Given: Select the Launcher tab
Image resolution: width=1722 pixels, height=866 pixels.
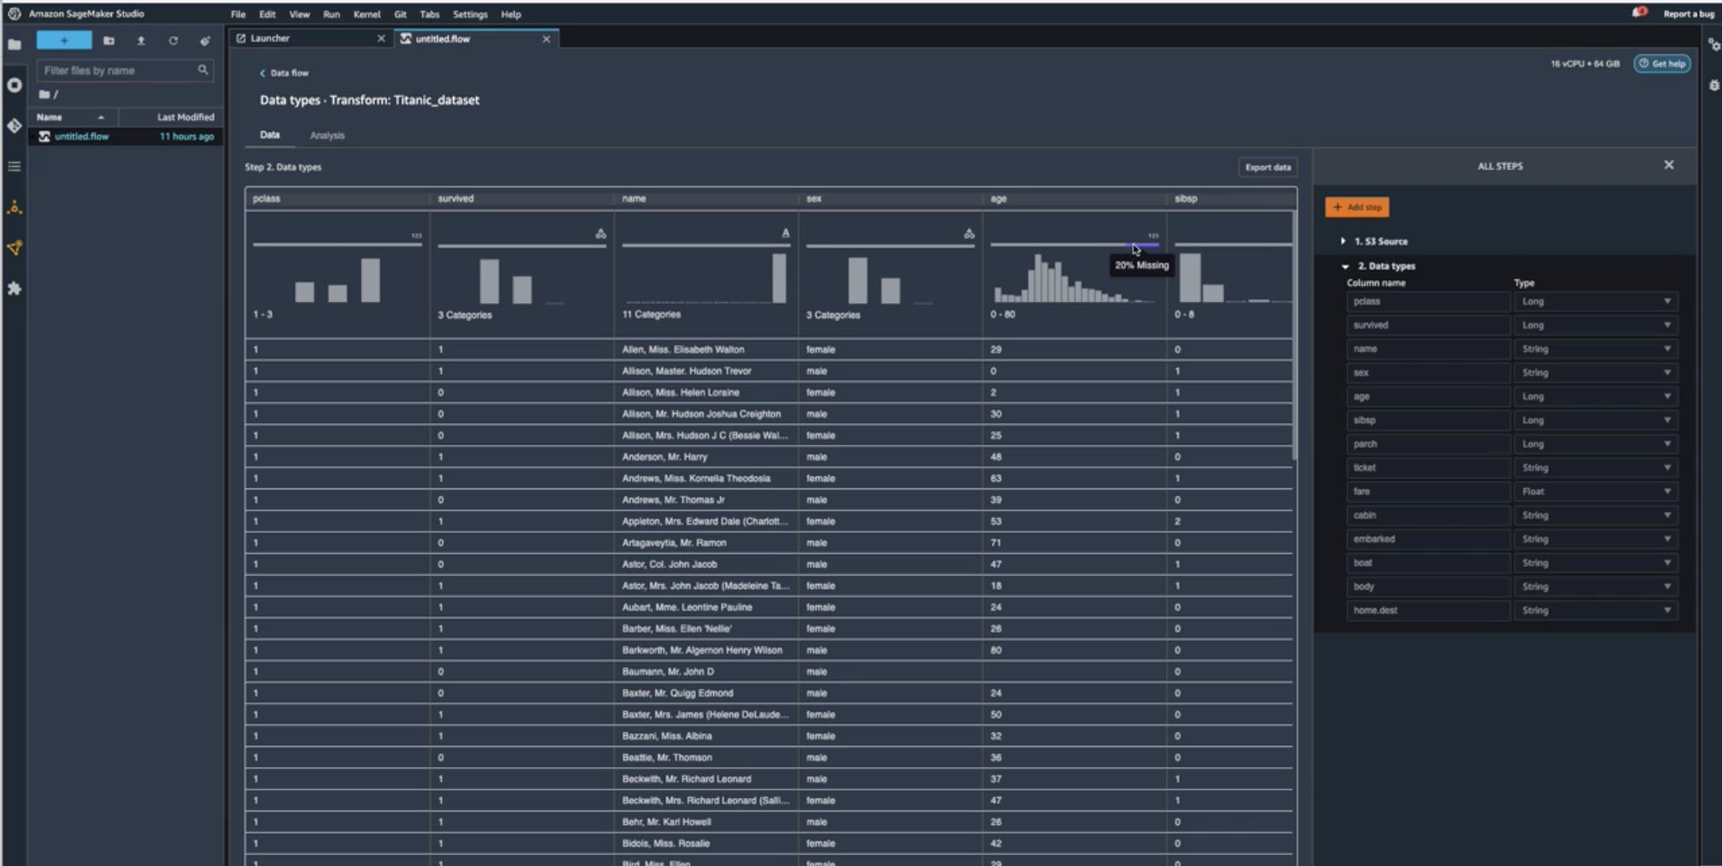Looking at the screenshot, I should point(310,39).
